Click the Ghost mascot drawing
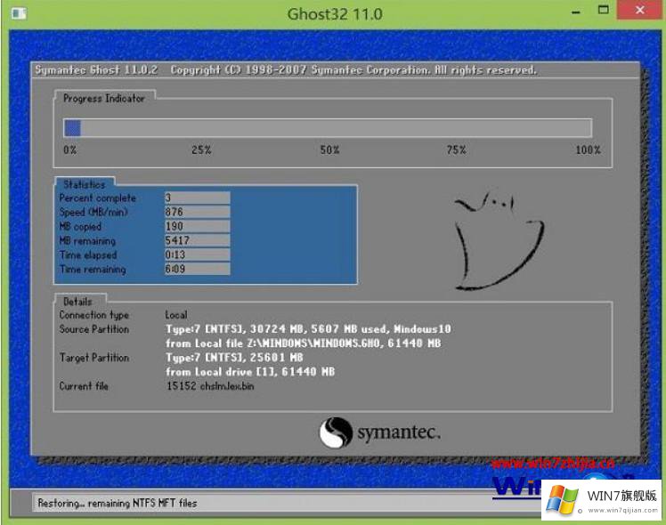666x525 pixels. click(x=486, y=241)
